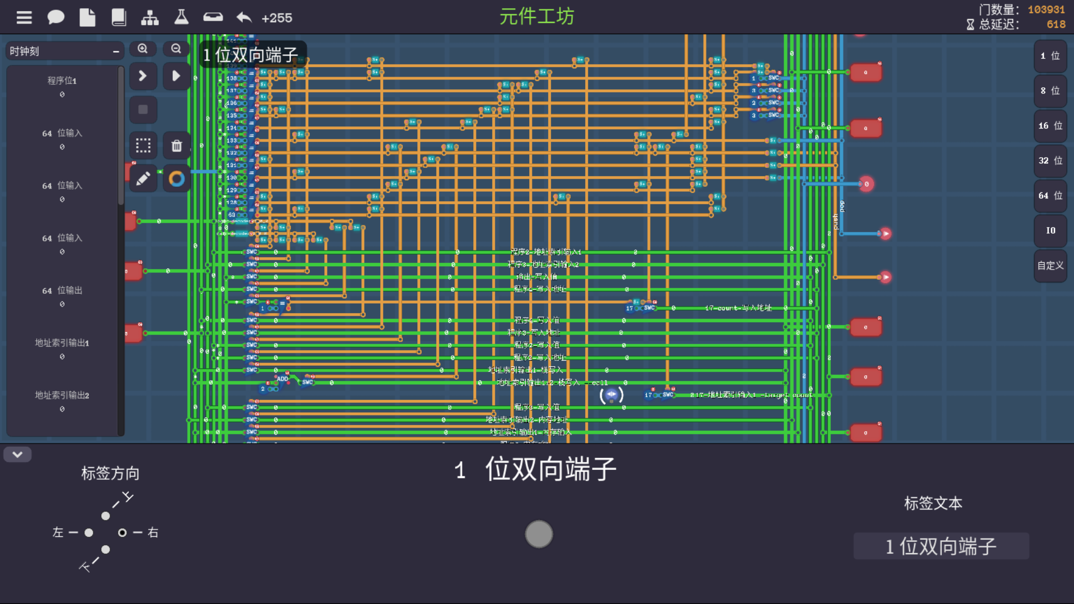Image resolution: width=1074 pixels, height=604 pixels.
Task: Select the 地址索引输出1 entry
Action: (x=62, y=349)
